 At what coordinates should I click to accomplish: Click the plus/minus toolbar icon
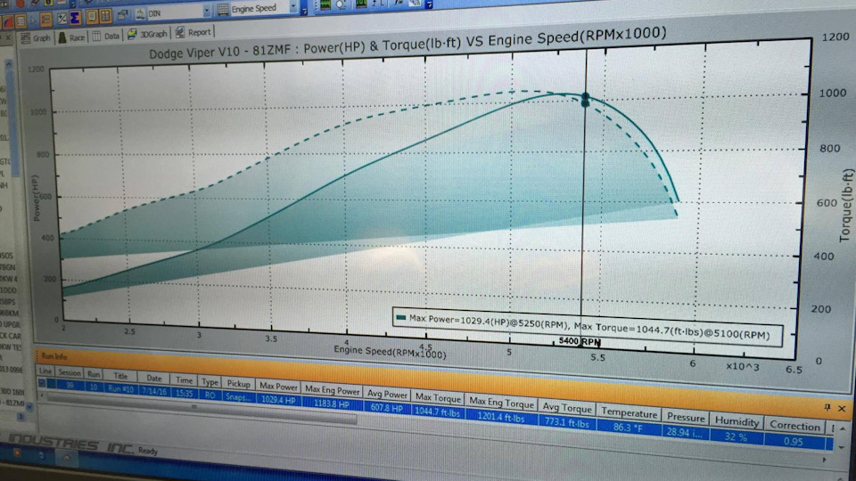coord(62,19)
